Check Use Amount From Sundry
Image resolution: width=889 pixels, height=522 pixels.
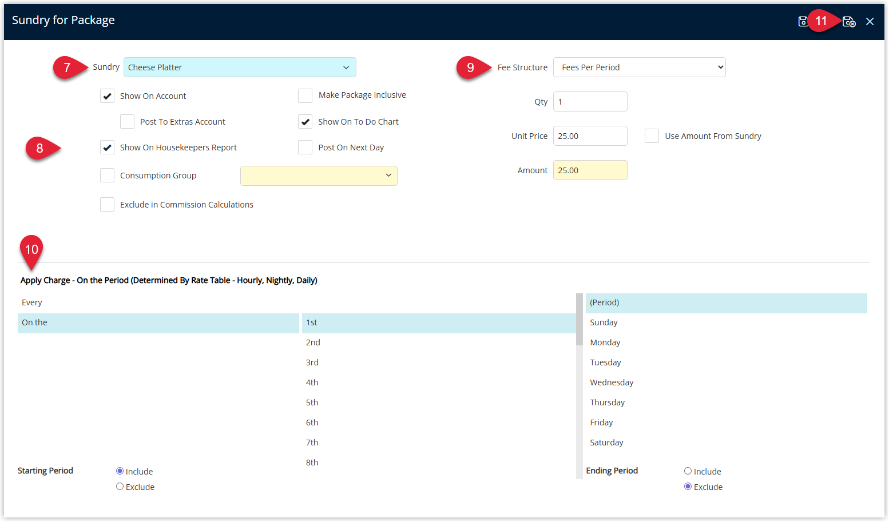[x=652, y=136]
